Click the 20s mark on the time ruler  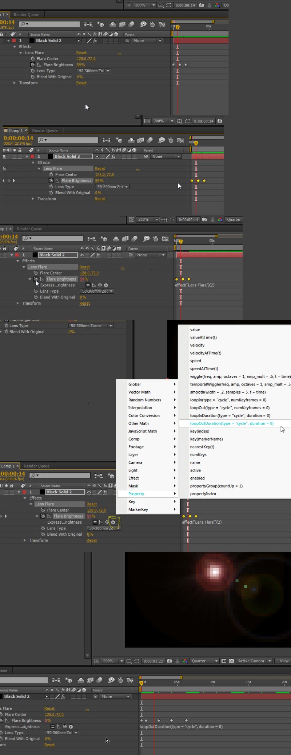click(284, 682)
